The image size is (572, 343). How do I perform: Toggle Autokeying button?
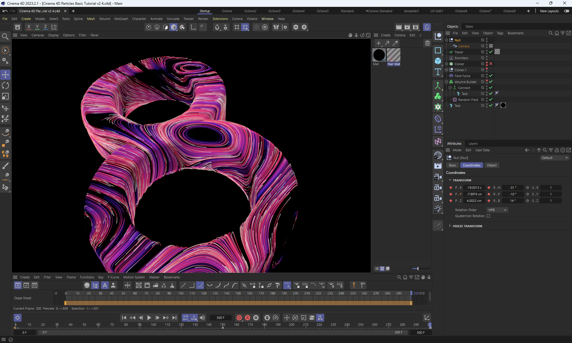(247, 318)
